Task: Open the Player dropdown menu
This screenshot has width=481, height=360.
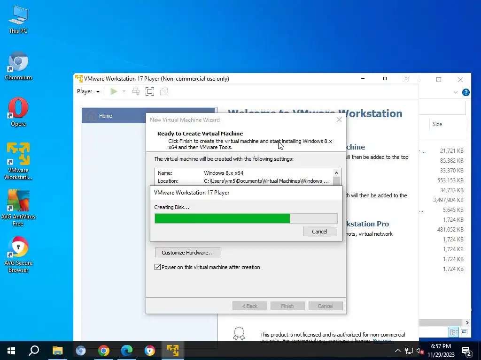Action: coord(88,91)
